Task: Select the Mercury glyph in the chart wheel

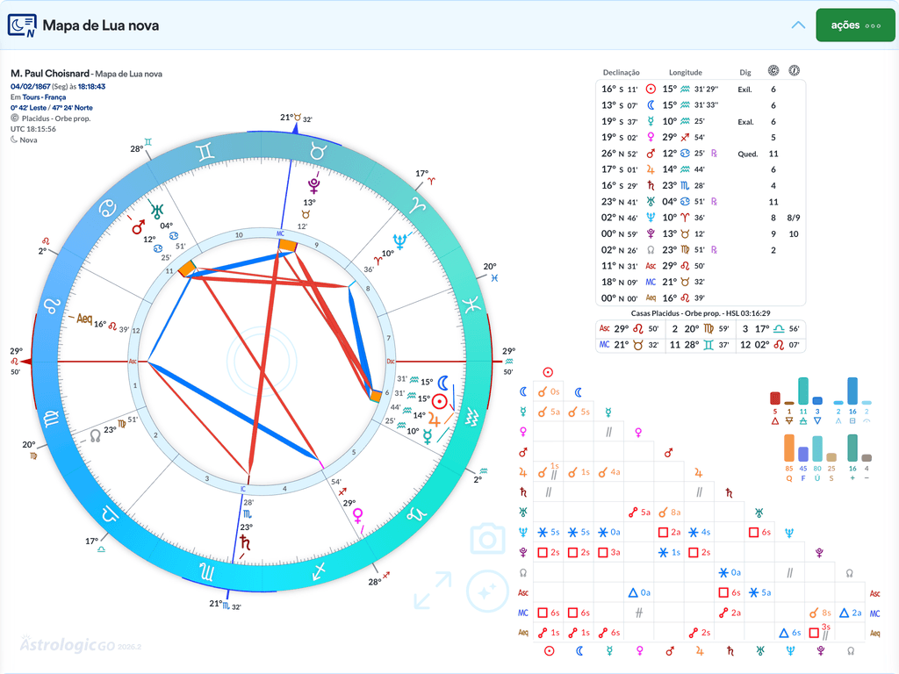Action: click(428, 438)
